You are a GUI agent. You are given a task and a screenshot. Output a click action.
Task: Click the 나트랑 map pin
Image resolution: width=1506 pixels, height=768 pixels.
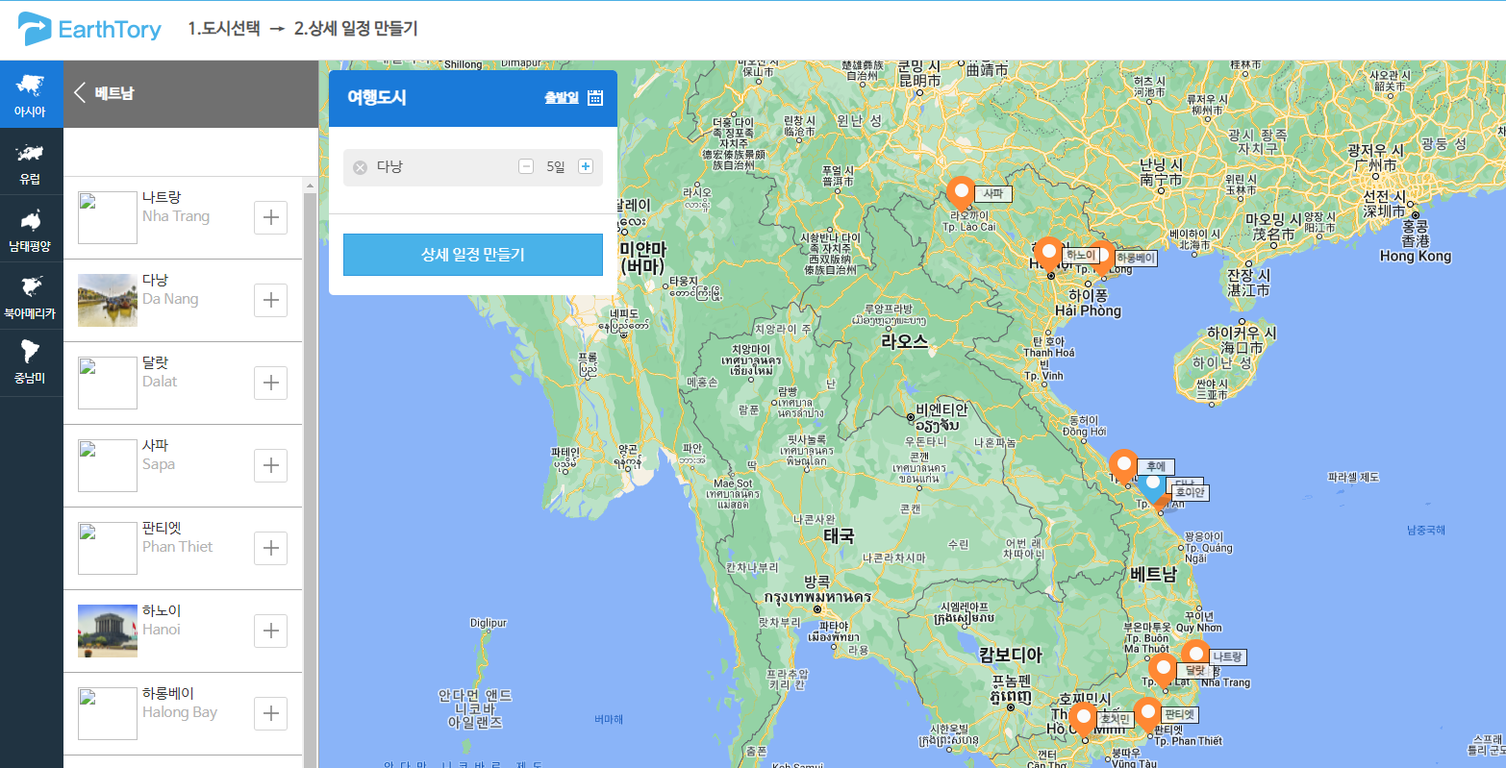(x=1195, y=656)
